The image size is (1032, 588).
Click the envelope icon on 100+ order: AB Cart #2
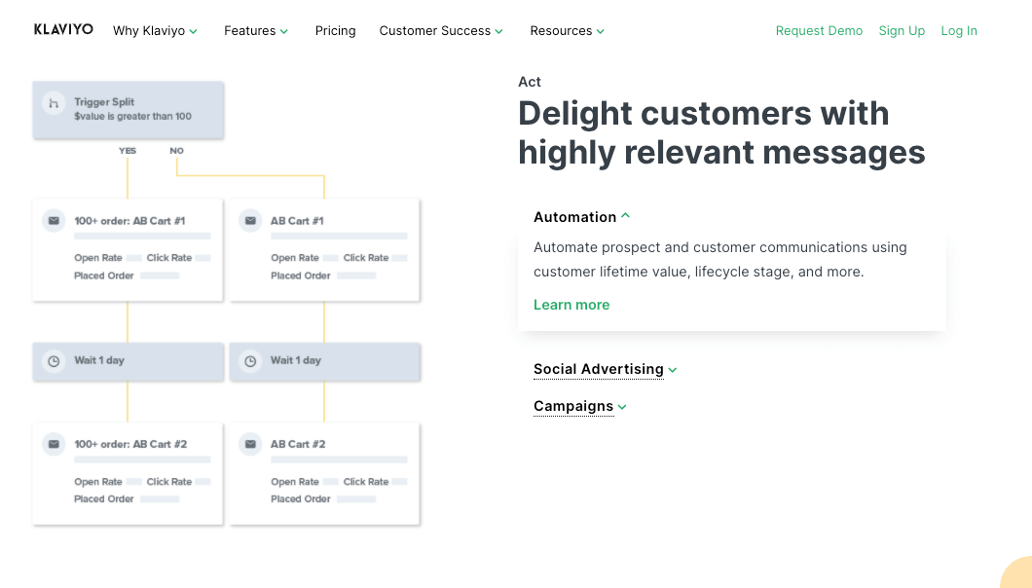[54, 444]
